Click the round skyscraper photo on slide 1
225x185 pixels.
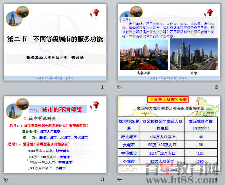tap(14, 19)
